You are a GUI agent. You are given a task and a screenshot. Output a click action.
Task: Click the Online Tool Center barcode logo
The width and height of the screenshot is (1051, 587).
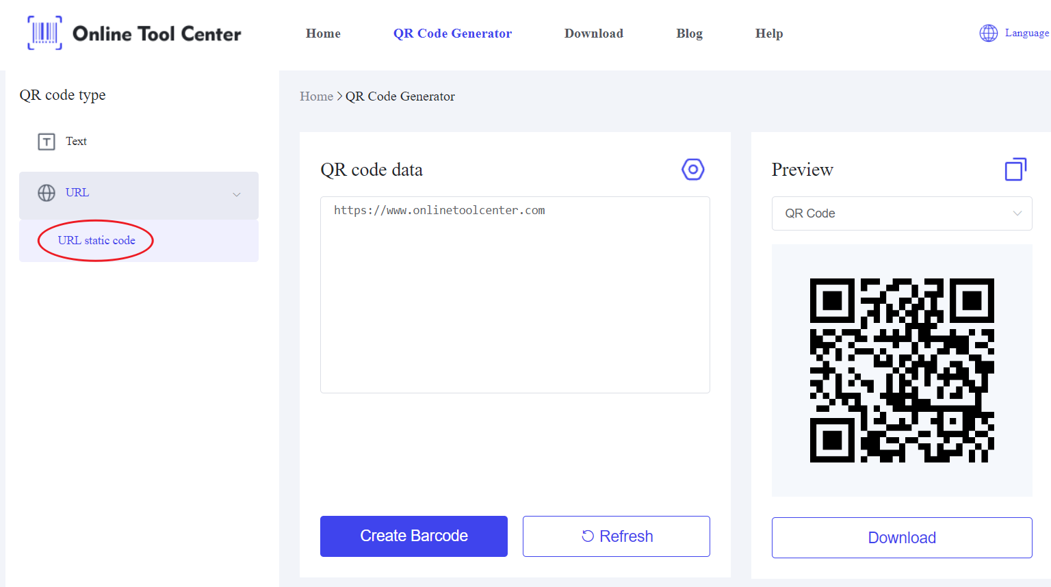click(x=44, y=33)
